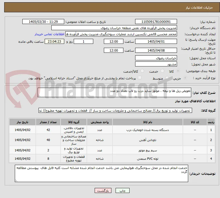Click the ردیف column header
Image resolution: width=220 pixels, height=198 pixels.
coord(211,122)
